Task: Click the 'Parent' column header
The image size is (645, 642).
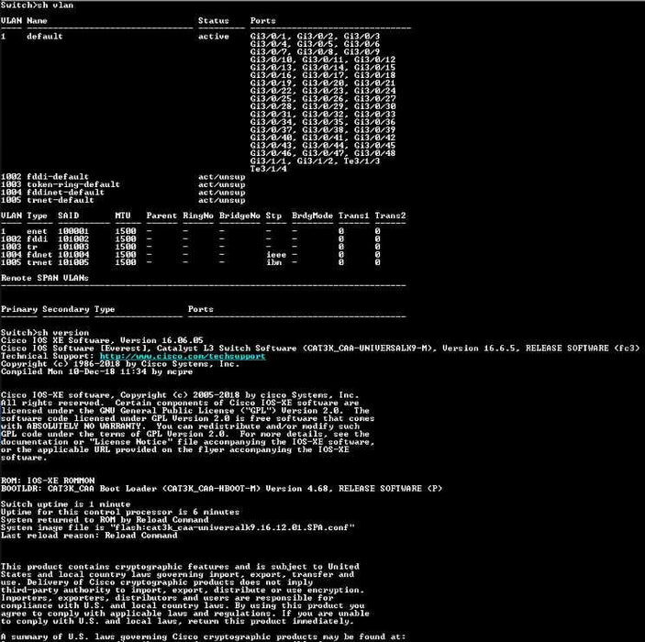Action: pos(161,216)
